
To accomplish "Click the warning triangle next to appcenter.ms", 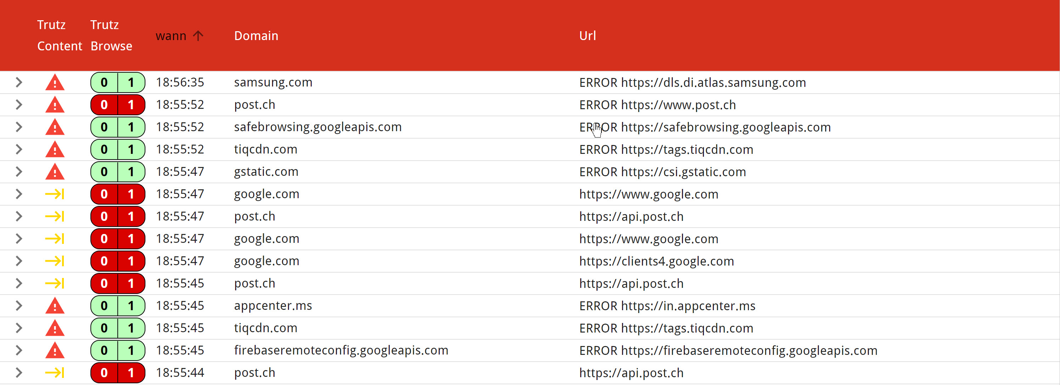I will click(55, 306).
